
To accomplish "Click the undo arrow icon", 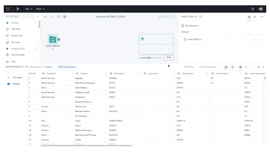I will point(45,17).
